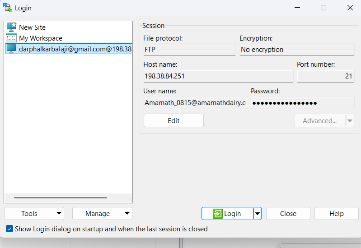Image resolution: width=361 pixels, height=248 pixels.
Task: Expand the Advanced button dropdown arrow
Action: 349,121
